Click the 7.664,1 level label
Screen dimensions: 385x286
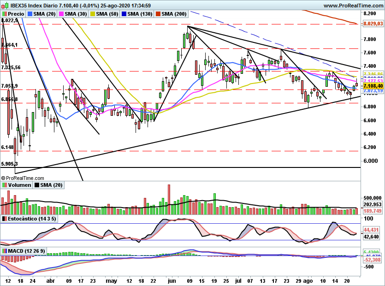click(x=9, y=45)
